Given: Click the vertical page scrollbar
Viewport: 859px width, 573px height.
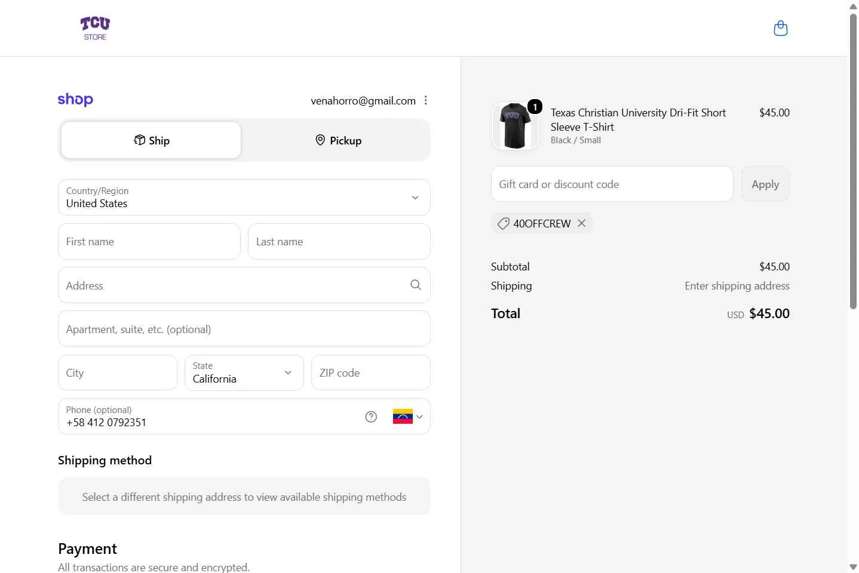Looking at the screenshot, I should point(853,161).
